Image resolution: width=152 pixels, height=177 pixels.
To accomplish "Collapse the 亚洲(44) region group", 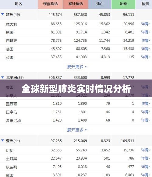I will [x=3, y=140].
